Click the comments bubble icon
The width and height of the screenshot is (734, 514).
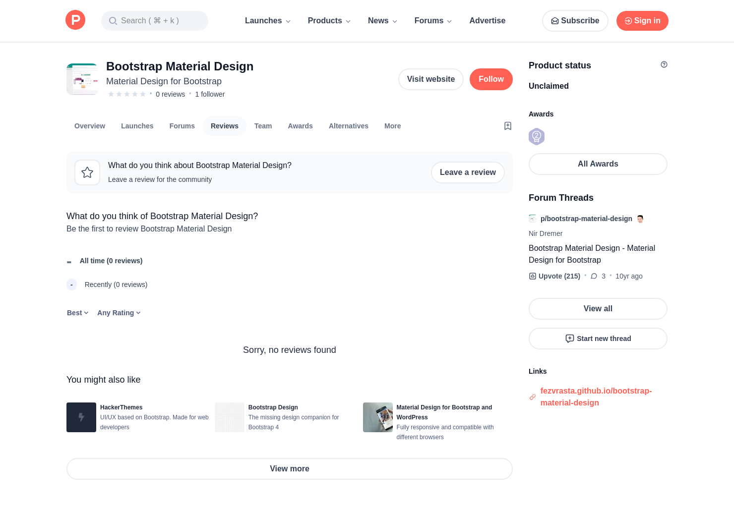(x=594, y=276)
